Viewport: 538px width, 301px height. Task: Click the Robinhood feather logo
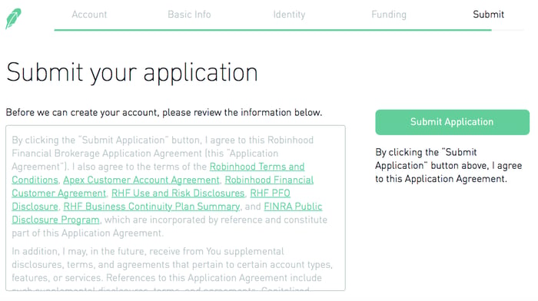[13, 18]
